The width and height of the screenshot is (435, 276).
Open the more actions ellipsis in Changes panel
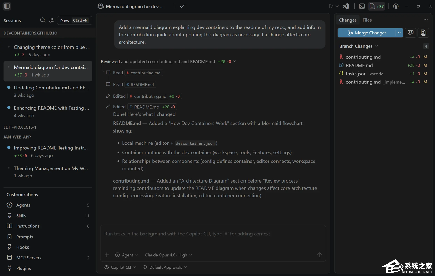pos(426,20)
